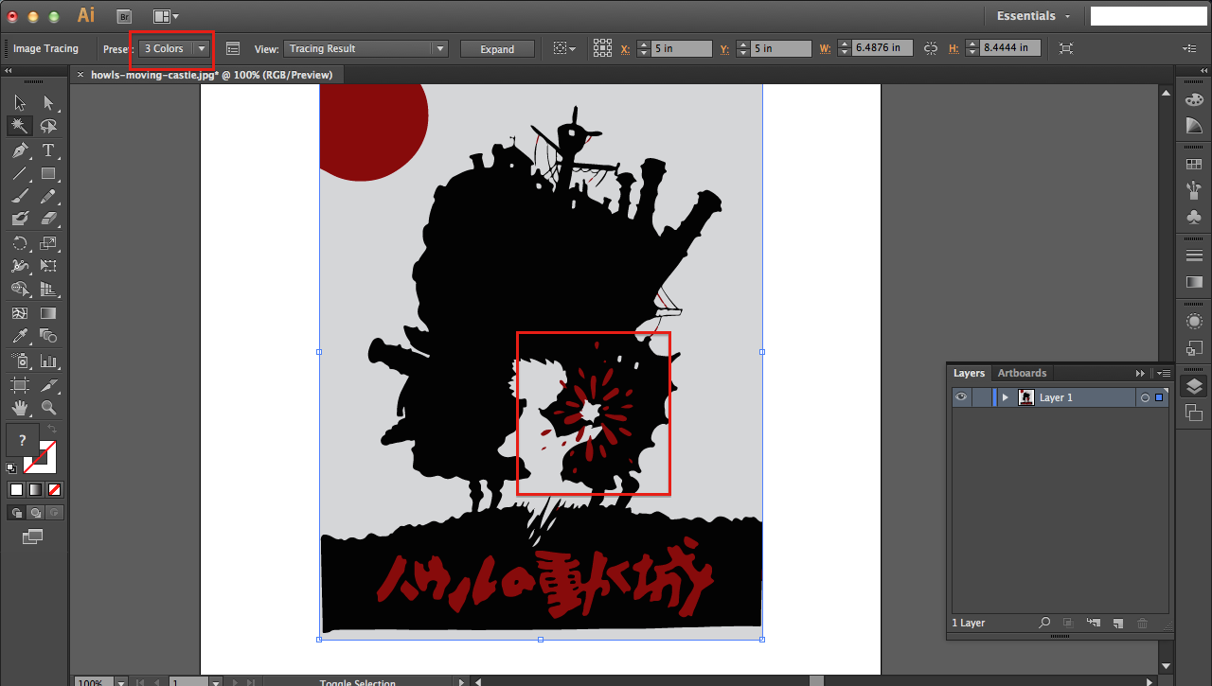Select the Direct Selection tool
The image size is (1212, 686).
pos(48,102)
